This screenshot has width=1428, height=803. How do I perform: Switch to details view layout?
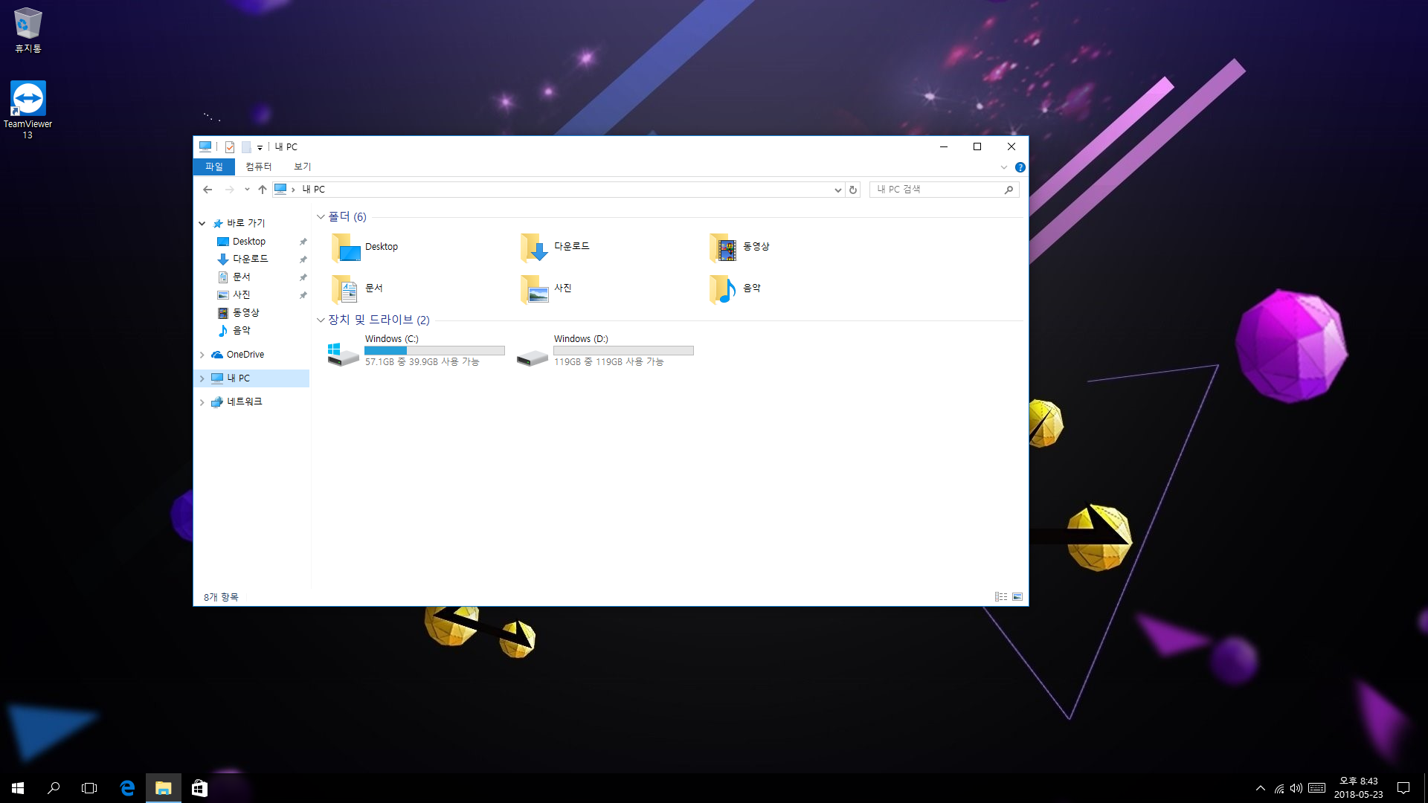1001,597
